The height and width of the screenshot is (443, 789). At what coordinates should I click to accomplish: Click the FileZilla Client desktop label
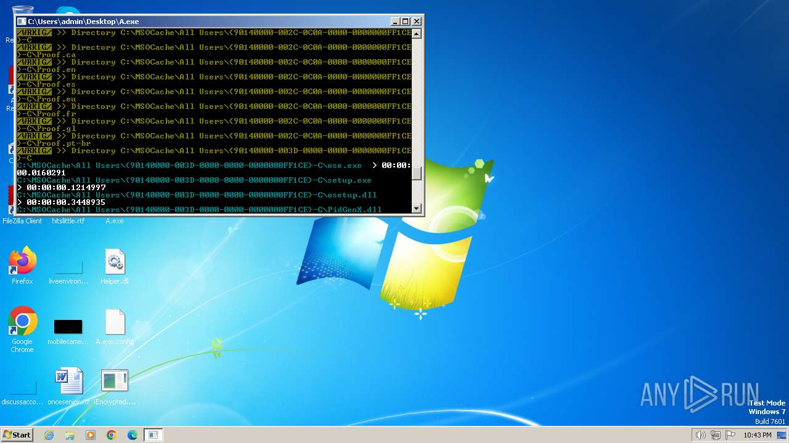22,221
